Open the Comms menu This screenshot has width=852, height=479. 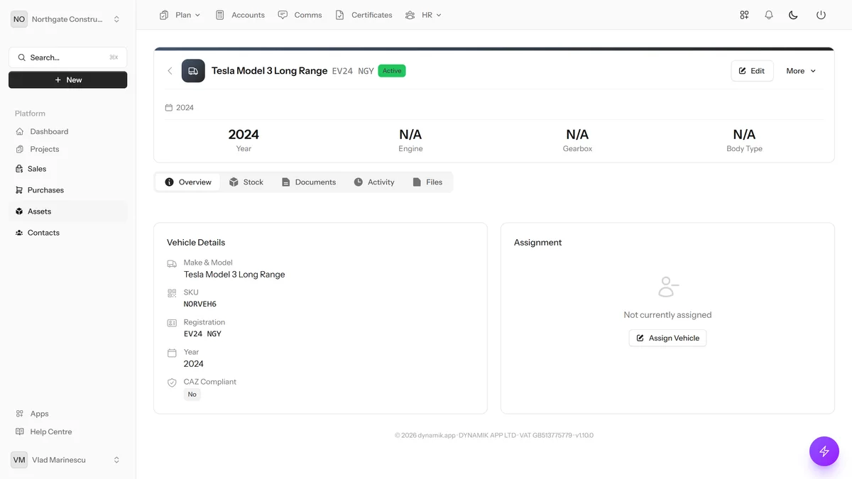click(x=300, y=15)
